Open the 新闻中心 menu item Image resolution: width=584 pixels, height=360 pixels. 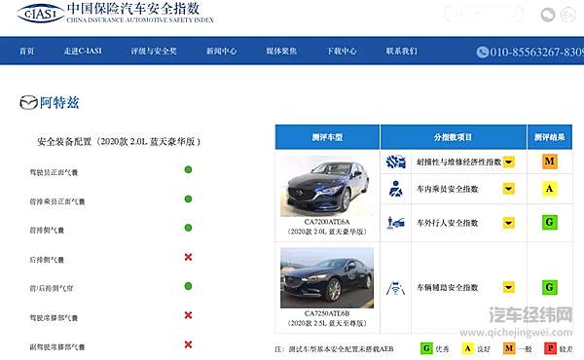click(222, 51)
